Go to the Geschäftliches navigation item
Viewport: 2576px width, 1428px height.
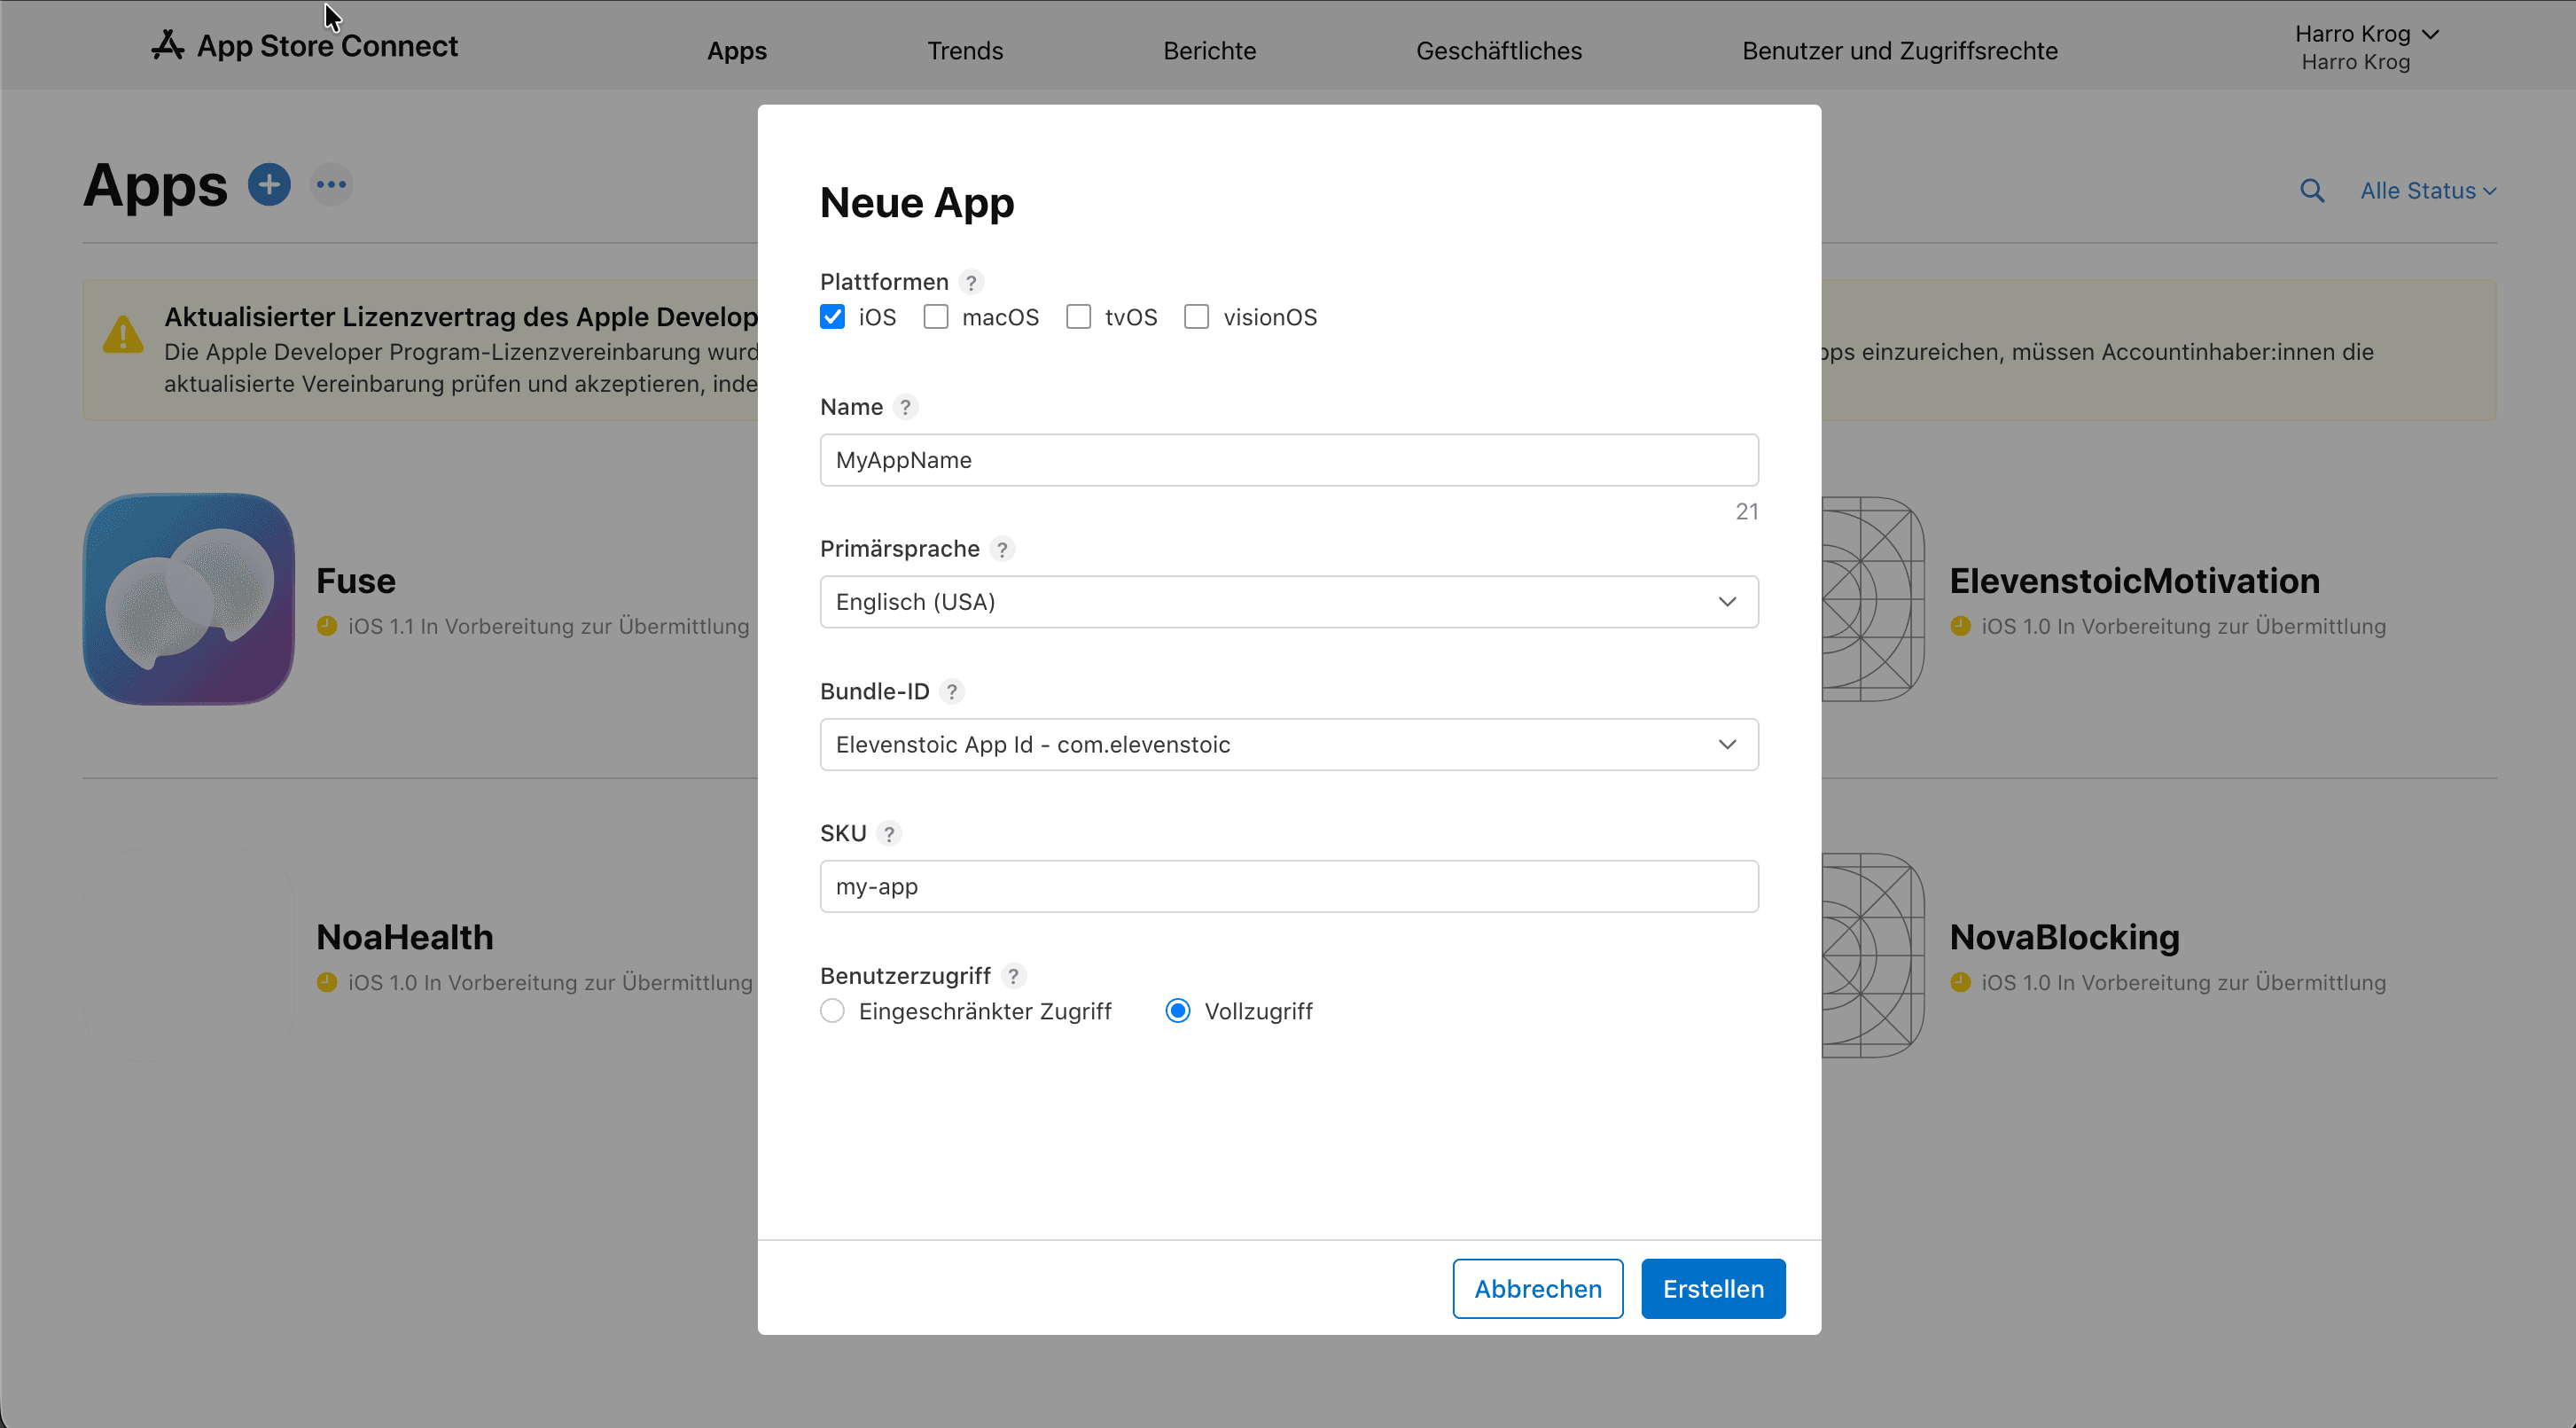click(x=1499, y=51)
